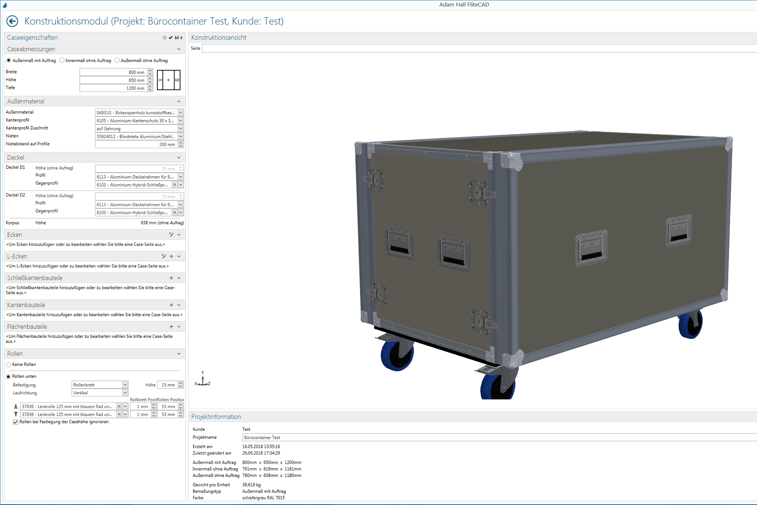Collapse the Flächenbauteile section chevron
This screenshot has width=757, height=505.
(x=179, y=327)
